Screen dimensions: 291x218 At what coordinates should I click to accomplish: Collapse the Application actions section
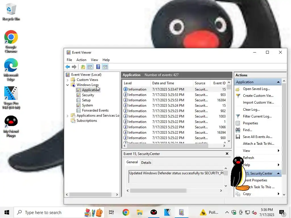click(x=278, y=82)
